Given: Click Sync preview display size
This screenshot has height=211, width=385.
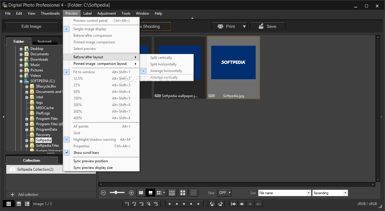Looking at the screenshot, I should tap(101, 168).
